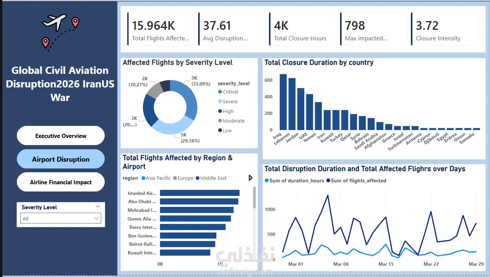Select the Iraq bar in closure chart
490x277 pixels.
click(x=283, y=102)
